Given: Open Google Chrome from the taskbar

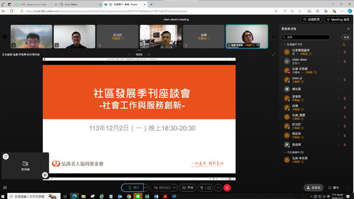Looking at the screenshot, I should [129, 196].
